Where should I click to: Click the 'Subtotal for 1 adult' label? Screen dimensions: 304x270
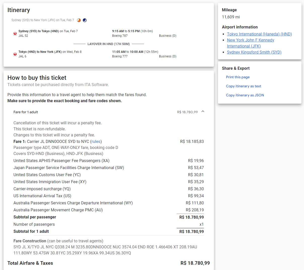[31, 232]
